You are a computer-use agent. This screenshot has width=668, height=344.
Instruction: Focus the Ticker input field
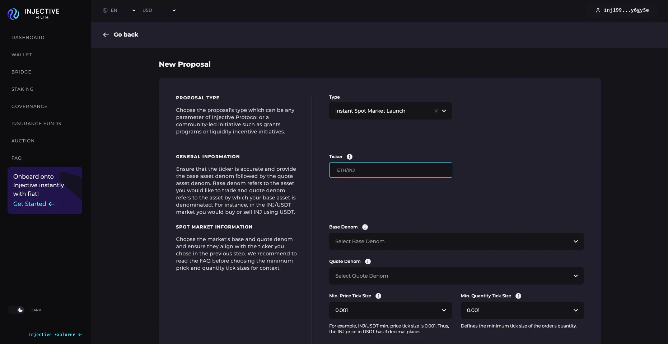(391, 170)
